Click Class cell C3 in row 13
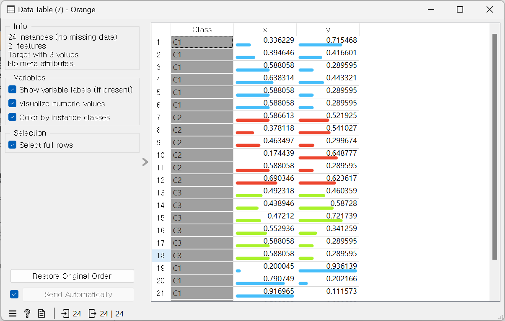Viewport: 505px width, 321px height. tap(202, 193)
